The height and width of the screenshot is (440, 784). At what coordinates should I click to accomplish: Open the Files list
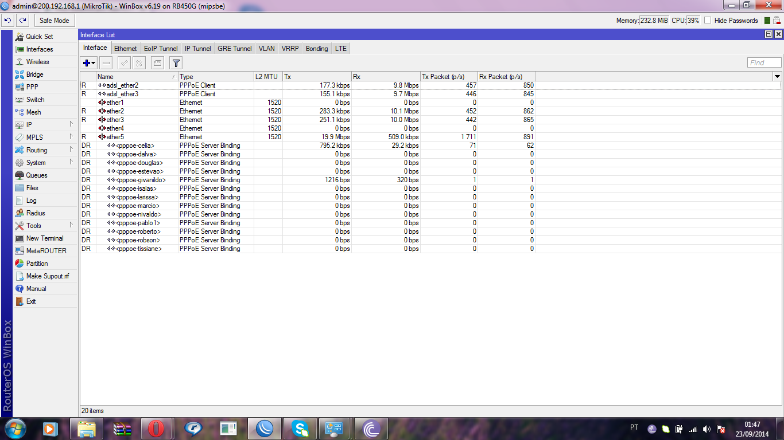click(32, 188)
